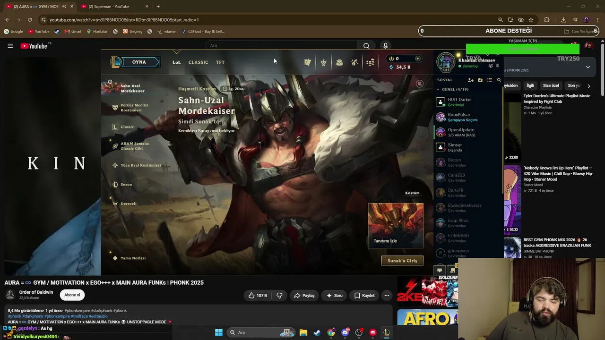Open the Windows Start menu

coord(218,332)
